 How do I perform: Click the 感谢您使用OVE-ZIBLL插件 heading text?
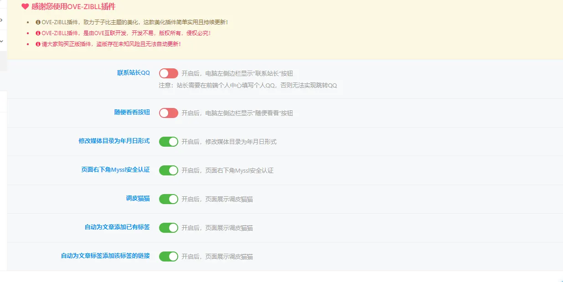[x=73, y=7]
